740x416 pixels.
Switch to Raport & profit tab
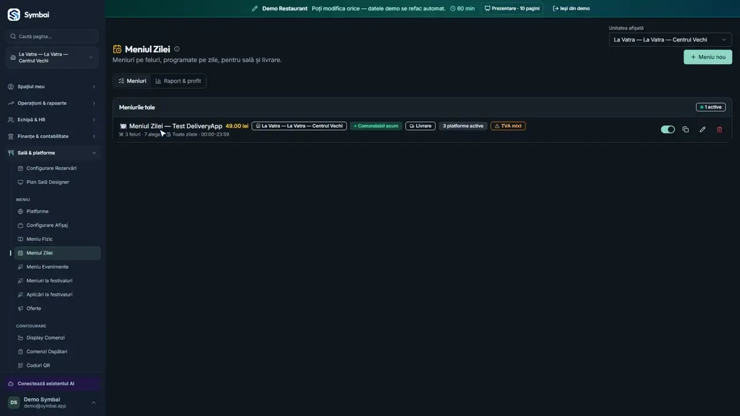click(178, 81)
